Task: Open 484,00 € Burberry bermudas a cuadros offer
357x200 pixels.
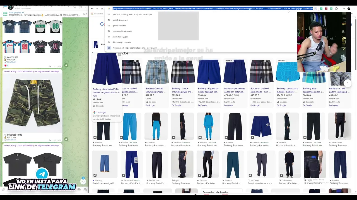Action: click(x=287, y=83)
